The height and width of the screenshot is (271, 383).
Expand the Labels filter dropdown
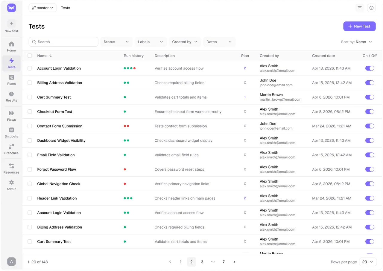(151, 42)
